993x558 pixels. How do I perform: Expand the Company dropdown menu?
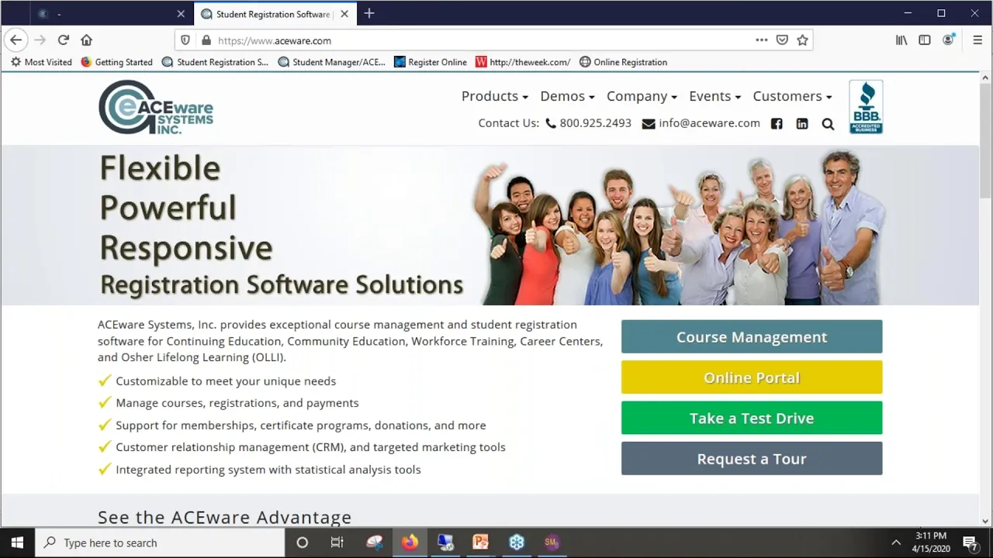click(x=642, y=96)
